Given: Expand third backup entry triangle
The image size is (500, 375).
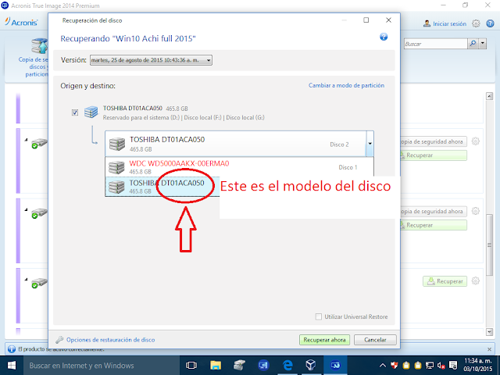Looking at the screenshot, I should [x=26, y=280].
